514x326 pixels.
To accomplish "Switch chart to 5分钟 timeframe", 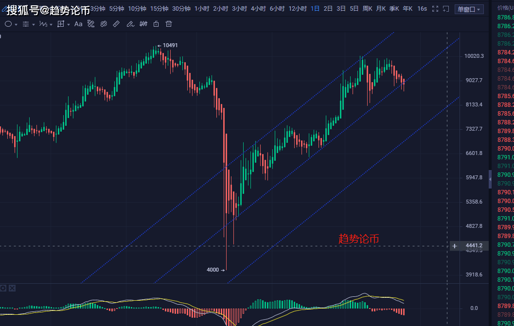I will click(x=117, y=9).
